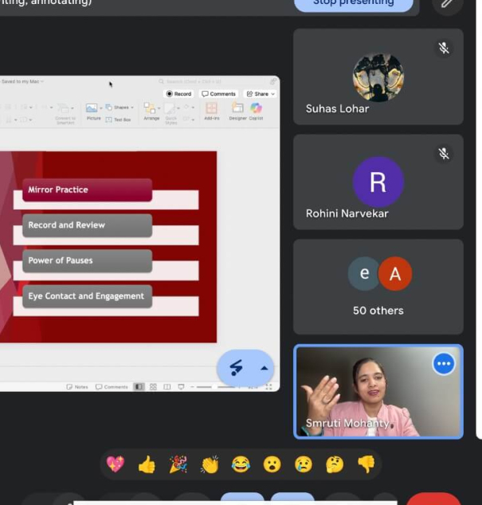Open the Shapes dropdown in the ribbon
The width and height of the screenshot is (482, 505).
(x=120, y=108)
